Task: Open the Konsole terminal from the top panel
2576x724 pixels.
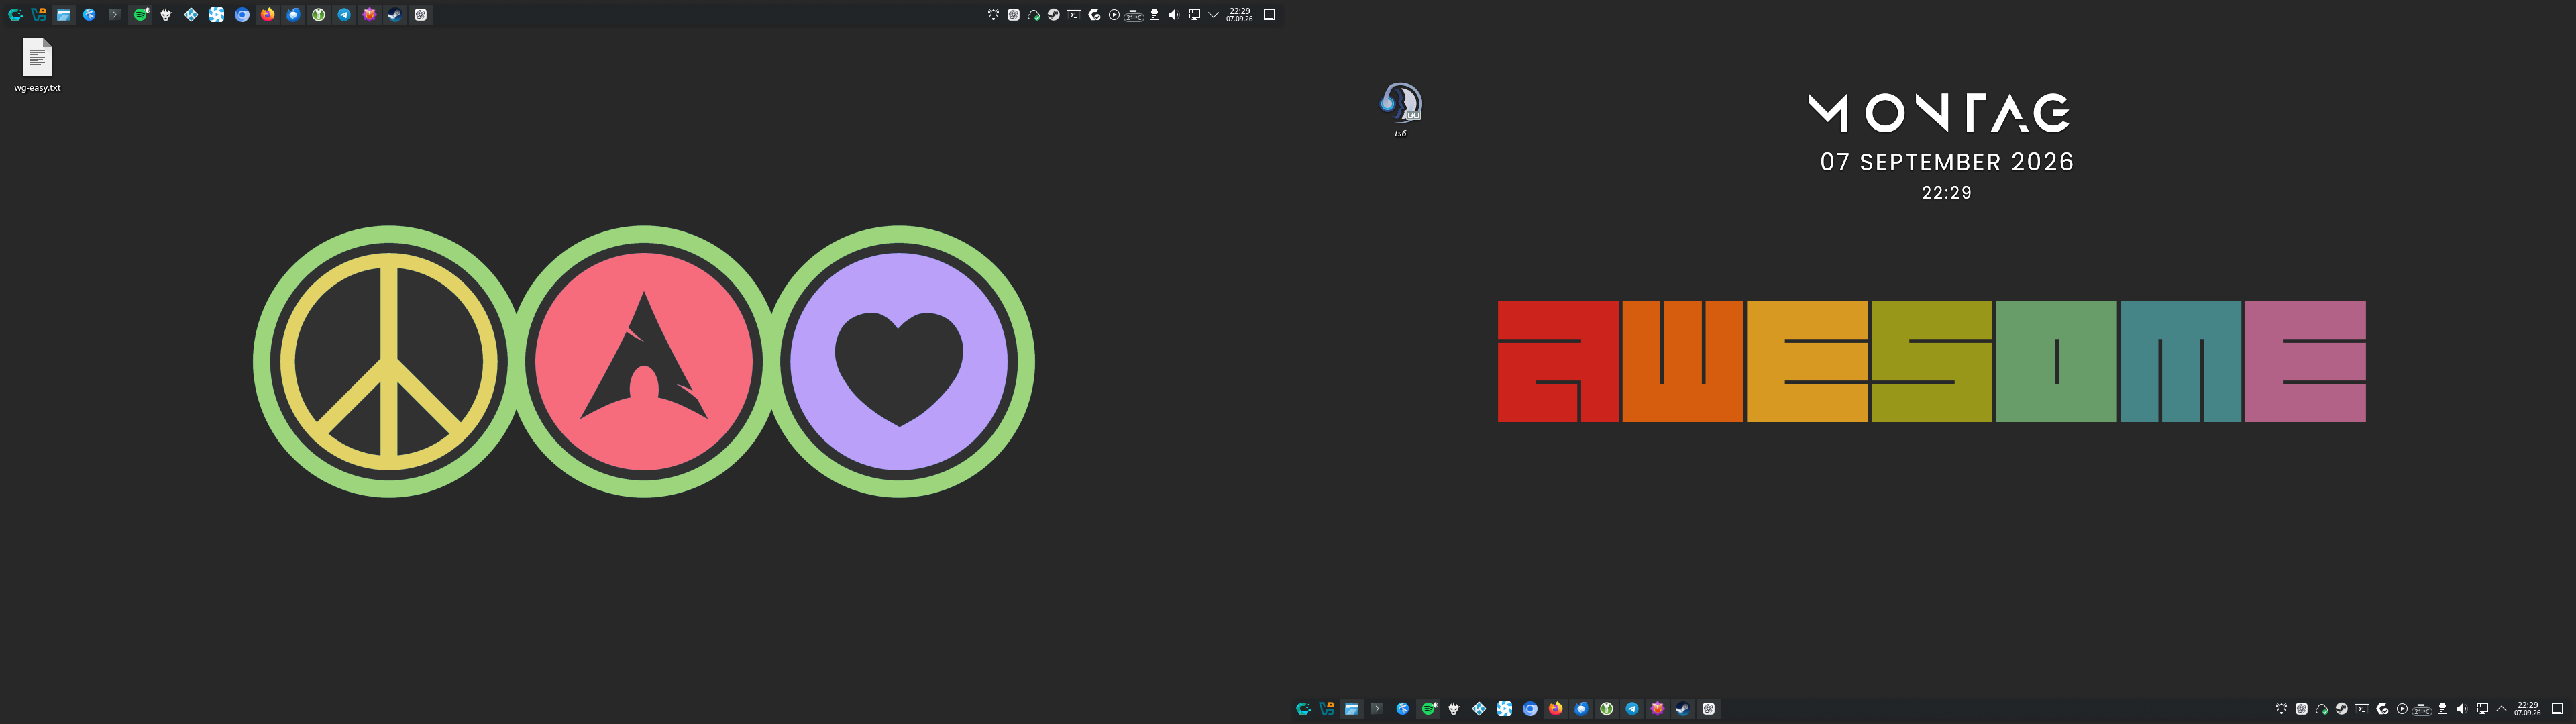Action: 115,15
